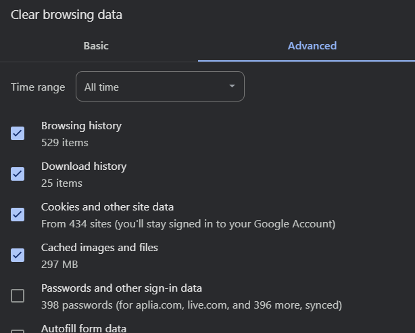Viewport: 415px width, 333px height.
Task: Click the Cookies and other site data label
Action: coord(107,207)
